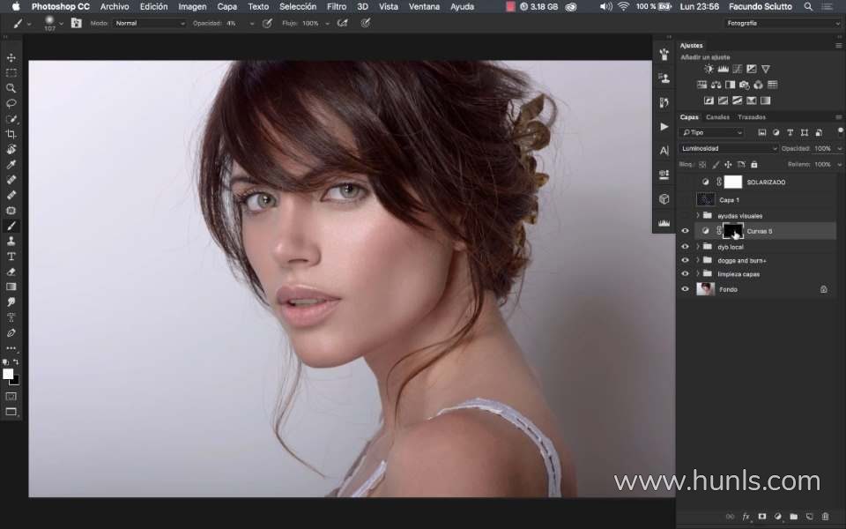Add a Vibrance adjustment (triangle icon)
This screenshot has height=529, width=846.
tap(765, 69)
